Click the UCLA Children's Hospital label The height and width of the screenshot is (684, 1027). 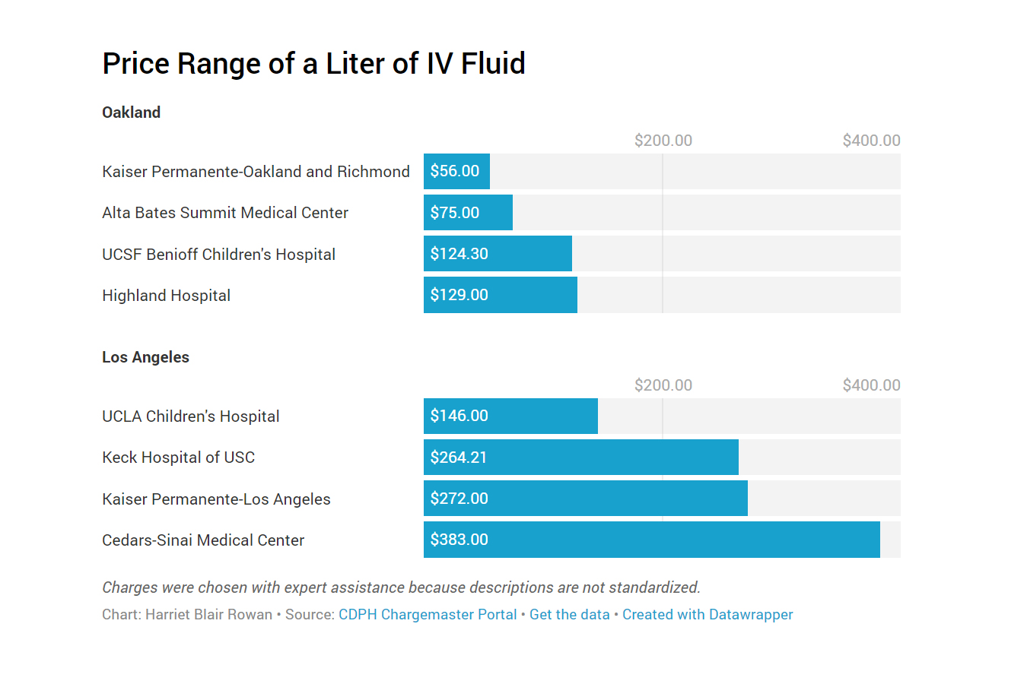[191, 416]
